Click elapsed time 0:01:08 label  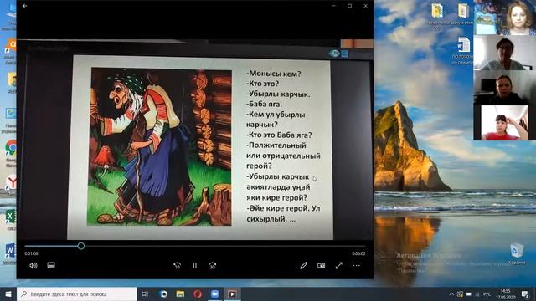point(31,253)
